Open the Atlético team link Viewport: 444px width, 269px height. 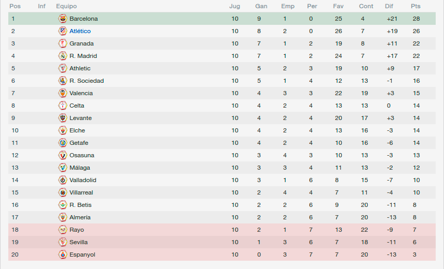pos(80,31)
